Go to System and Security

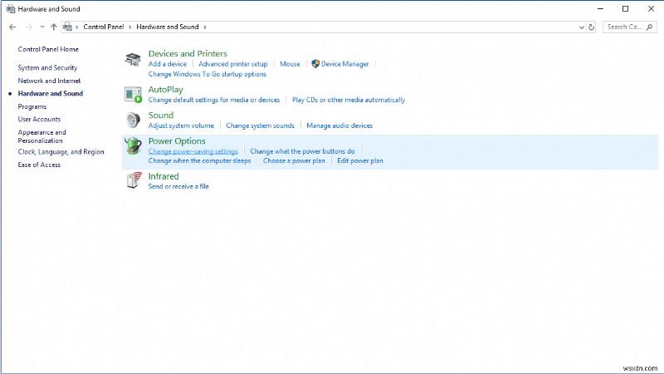(x=47, y=67)
